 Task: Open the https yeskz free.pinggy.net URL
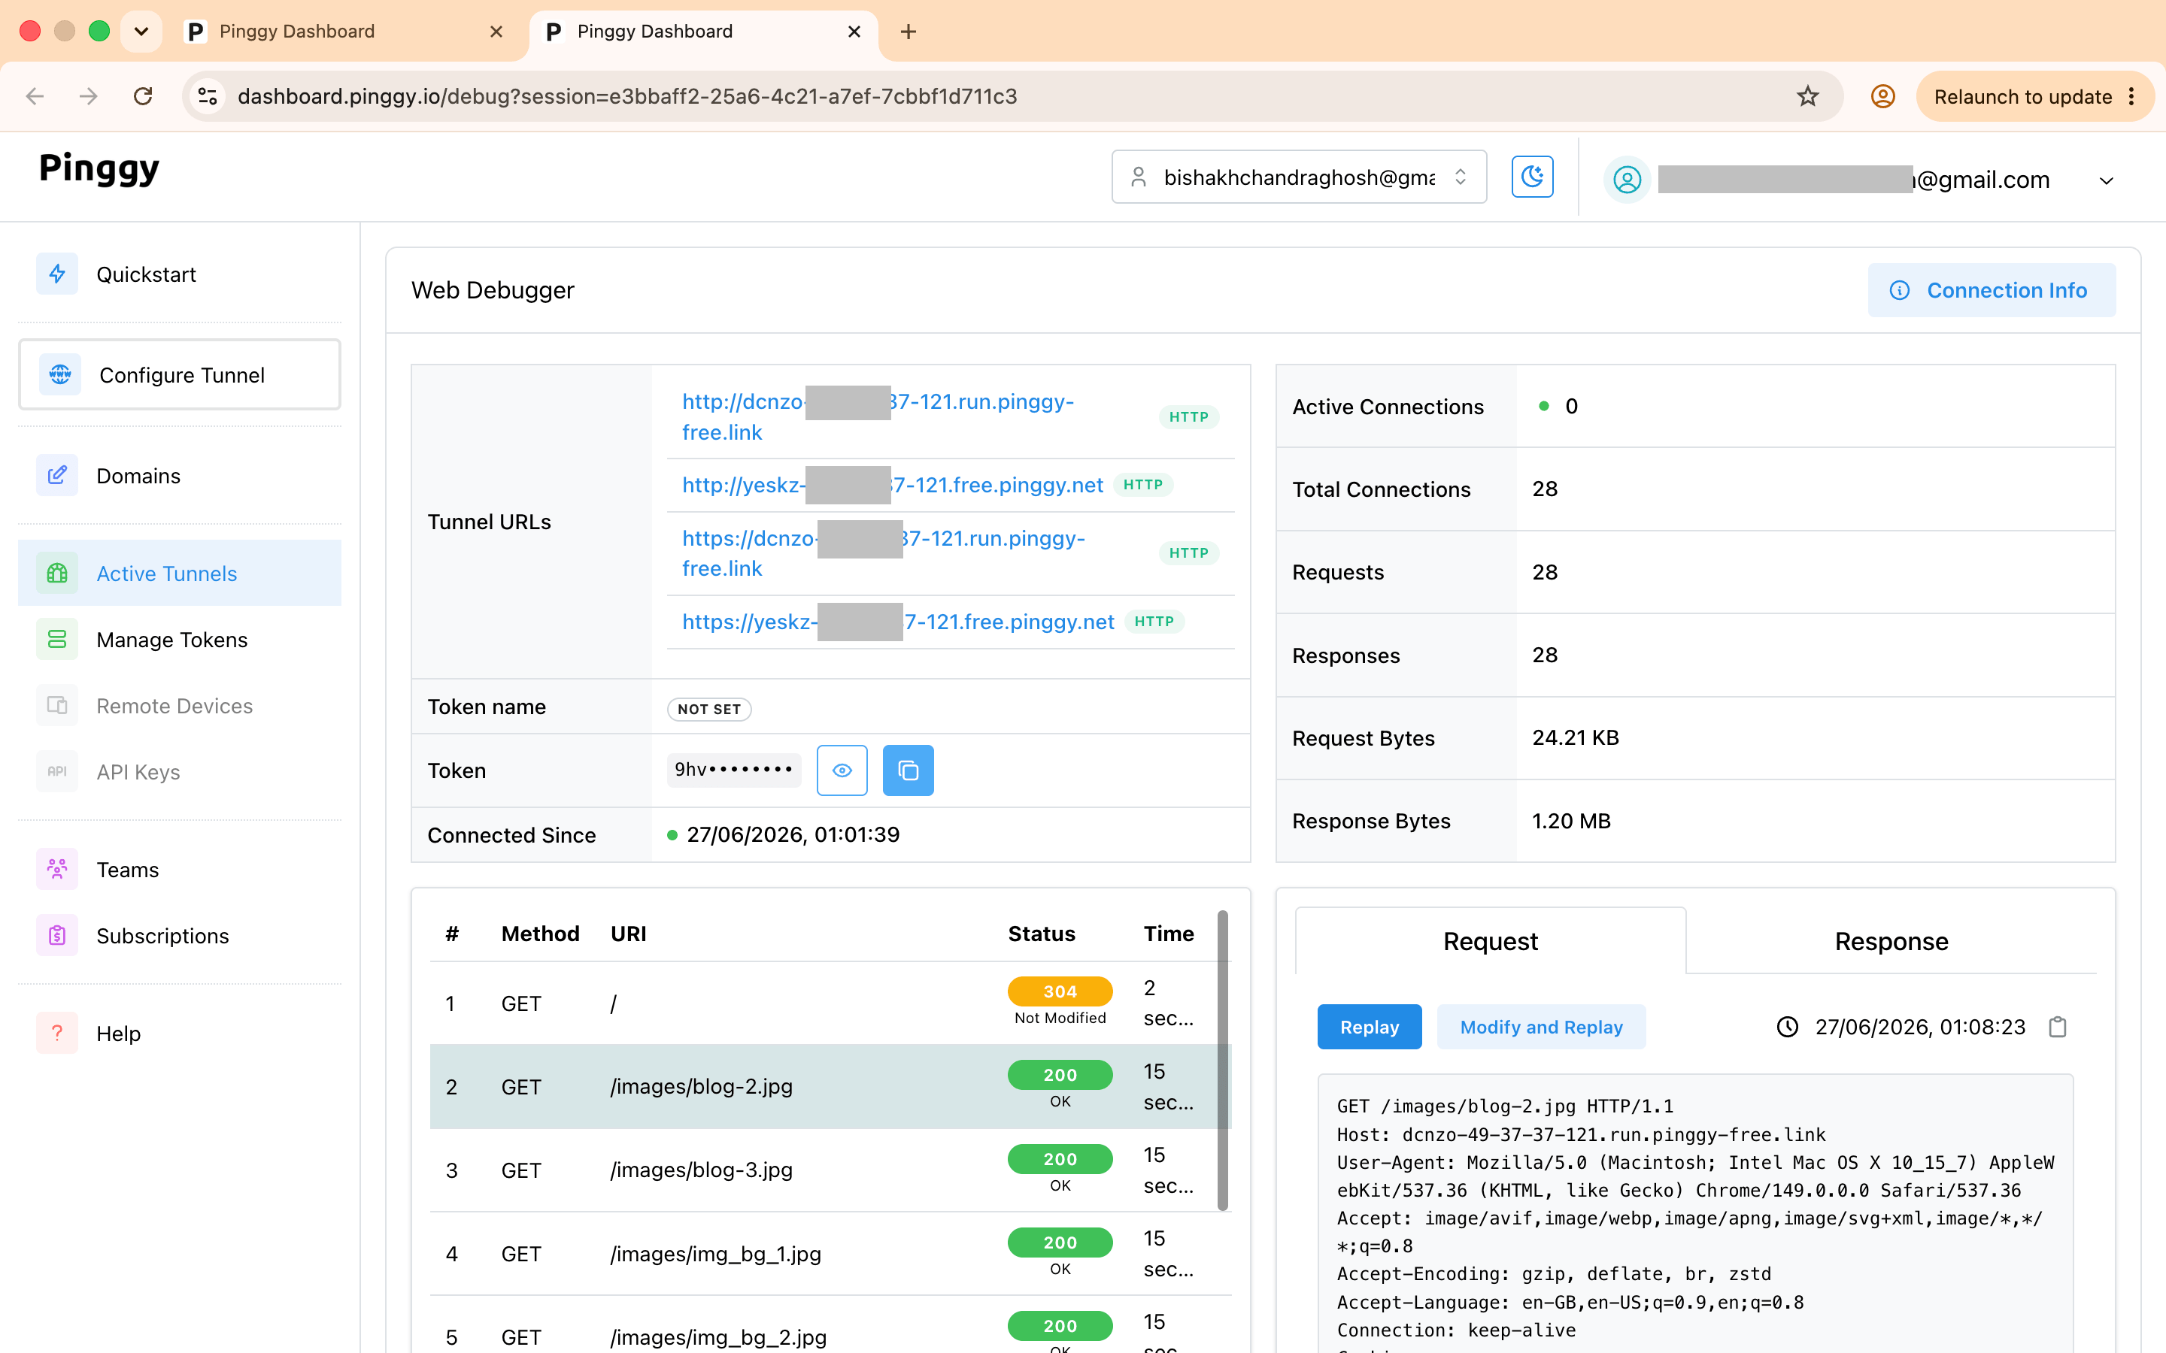898,621
